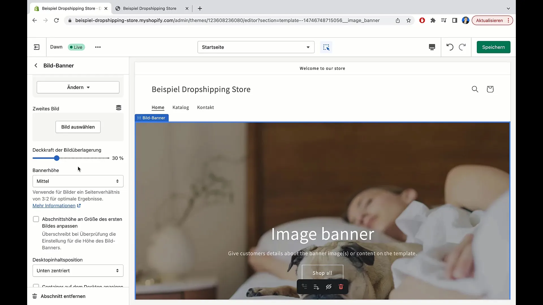The height and width of the screenshot is (305, 543).
Task: Click the multi-select/grid icon in toolbar
Action: pyautogui.click(x=327, y=47)
